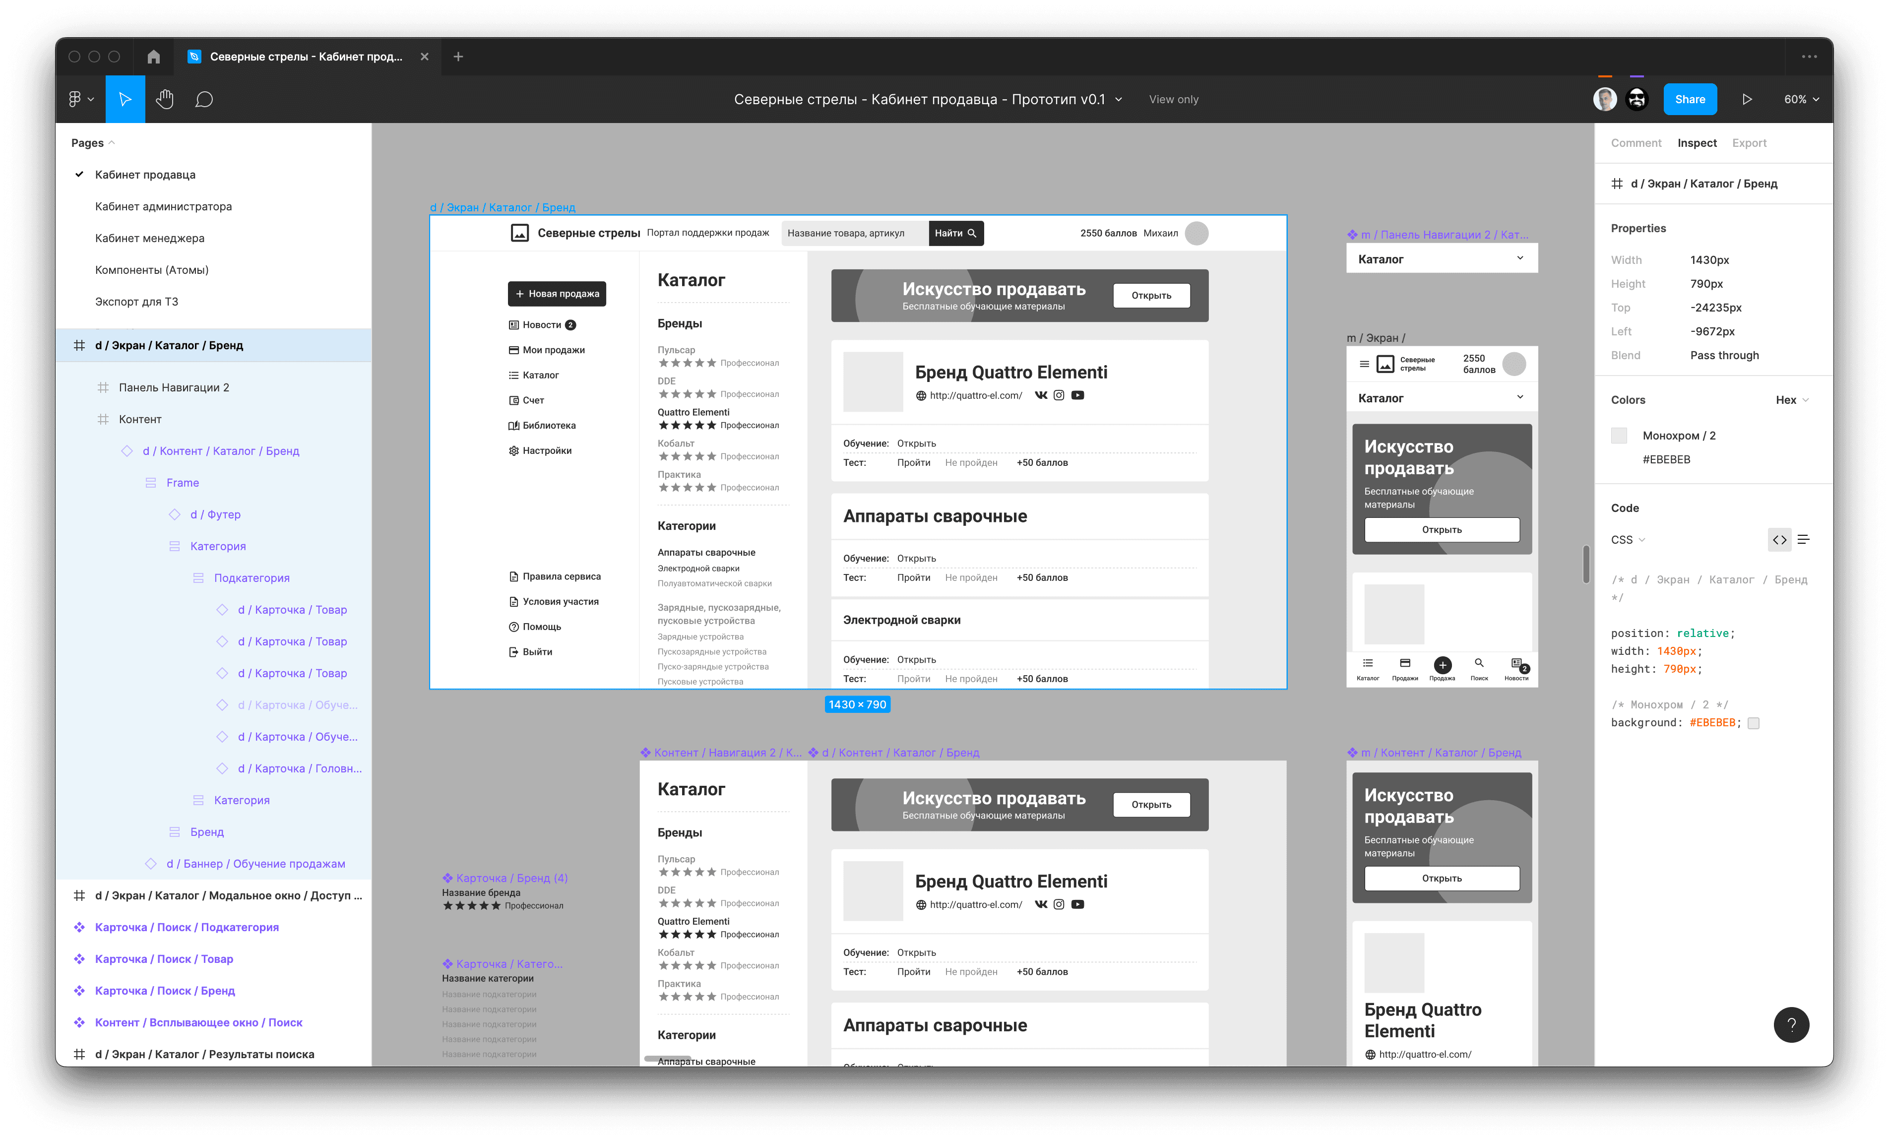Open the Instagram icon in brand card

(x=1059, y=395)
